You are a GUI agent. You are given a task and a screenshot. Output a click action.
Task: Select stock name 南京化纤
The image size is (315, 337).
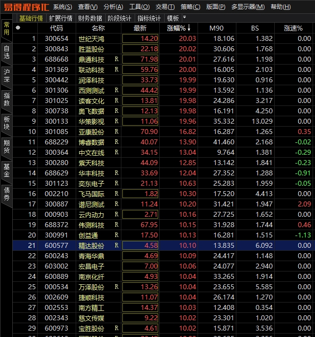(91, 277)
